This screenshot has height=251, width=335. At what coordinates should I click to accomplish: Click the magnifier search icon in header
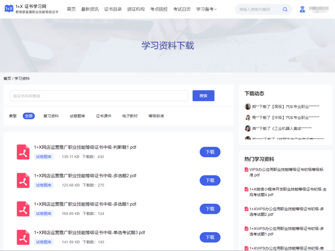coord(285,9)
